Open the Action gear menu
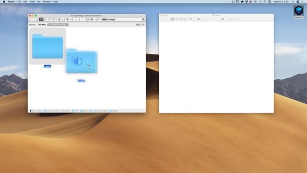Screen dimensions: 307x173 69,19
